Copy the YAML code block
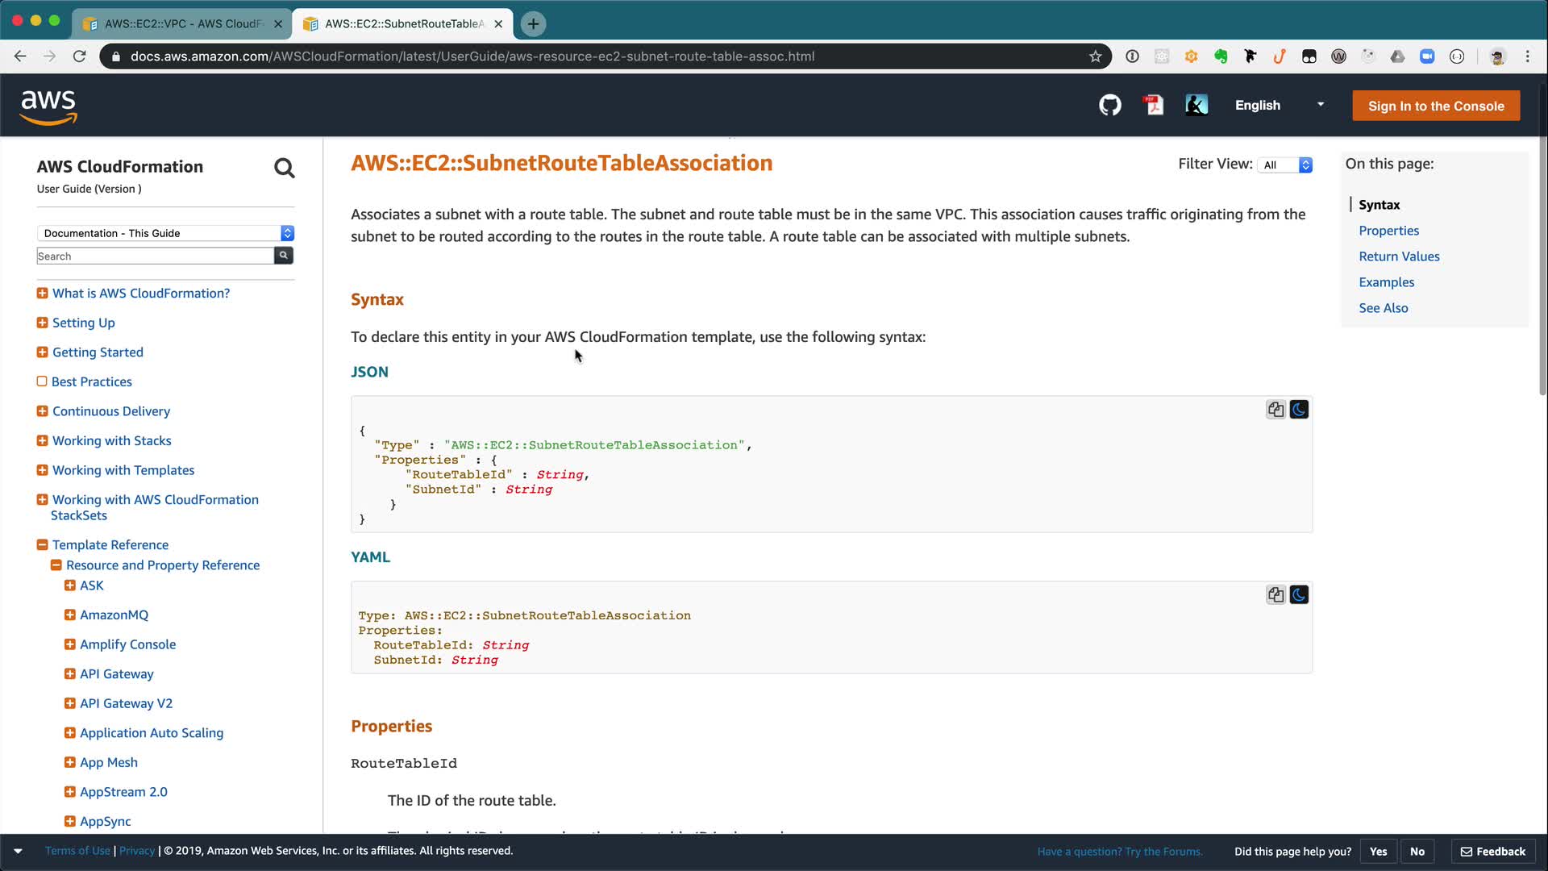Screen dimensions: 1548x871 (x=1275, y=595)
